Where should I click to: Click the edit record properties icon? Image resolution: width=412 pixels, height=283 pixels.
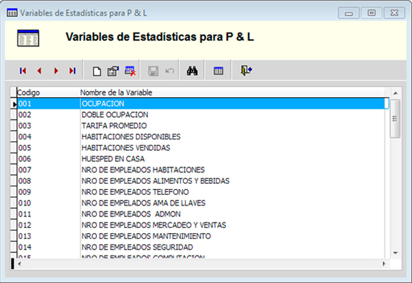click(x=113, y=70)
